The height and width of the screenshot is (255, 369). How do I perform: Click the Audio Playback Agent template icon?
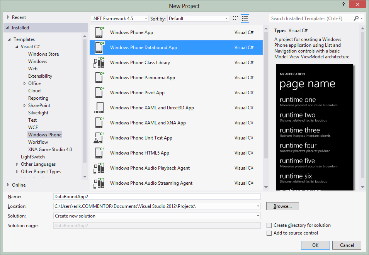click(99, 168)
